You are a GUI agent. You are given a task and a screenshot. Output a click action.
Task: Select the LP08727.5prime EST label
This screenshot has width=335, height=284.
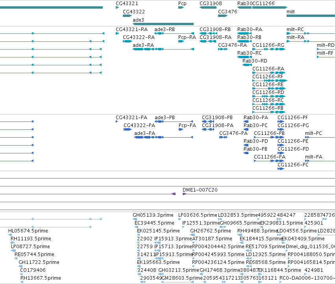(x=31, y=247)
